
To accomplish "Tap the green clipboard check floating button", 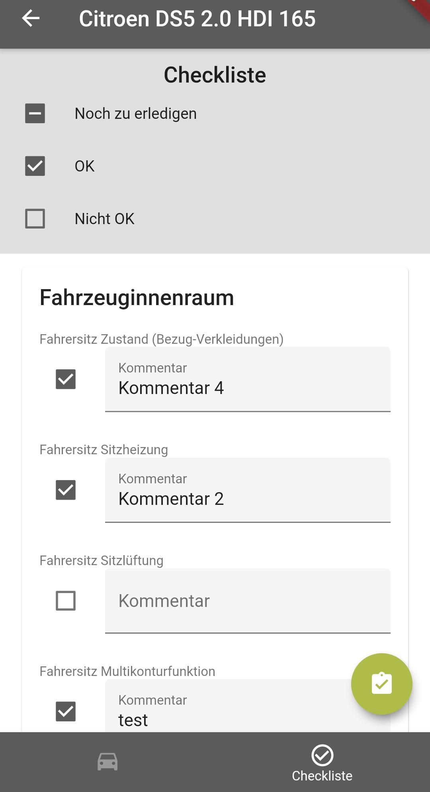I will (x=381, y=684).
